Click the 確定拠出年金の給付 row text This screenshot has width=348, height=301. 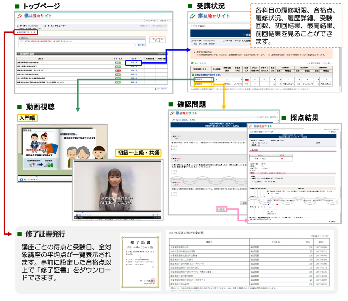point(179,284)
